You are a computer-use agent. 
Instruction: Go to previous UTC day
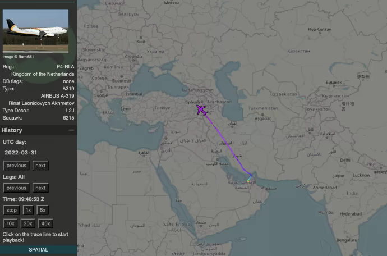coord(16,166)
